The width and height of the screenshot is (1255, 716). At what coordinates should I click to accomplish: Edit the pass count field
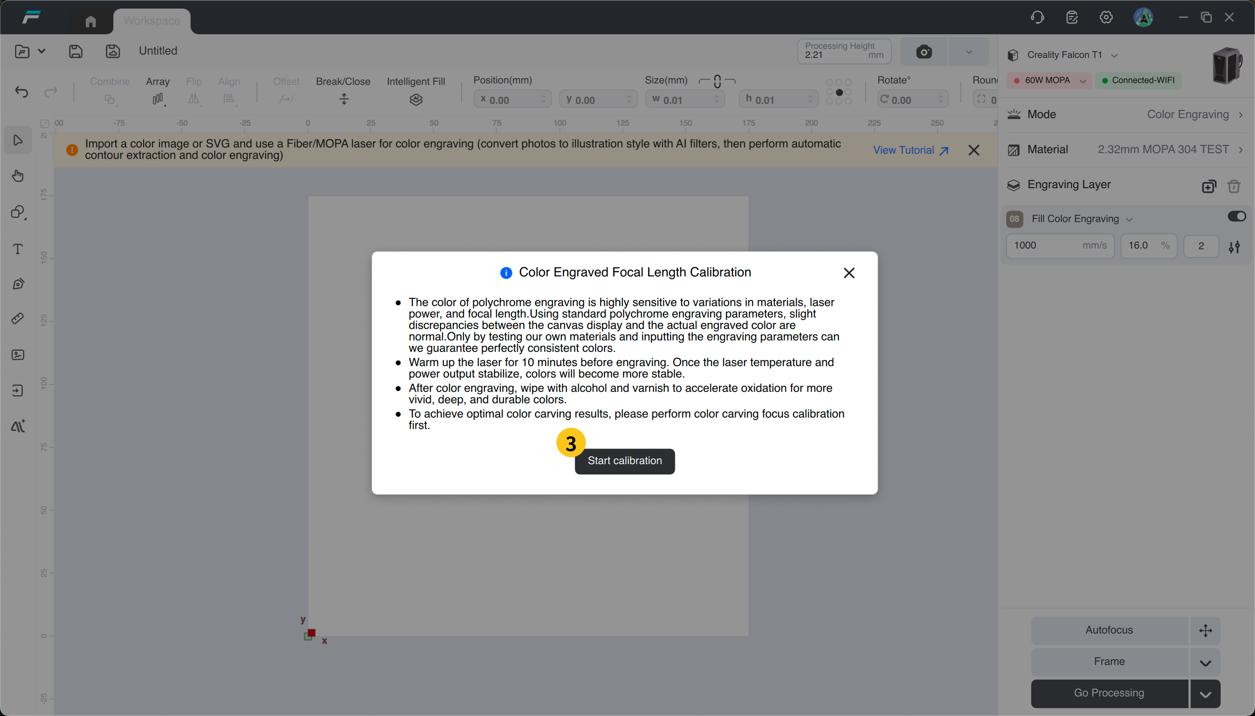tap(1201, 246)
